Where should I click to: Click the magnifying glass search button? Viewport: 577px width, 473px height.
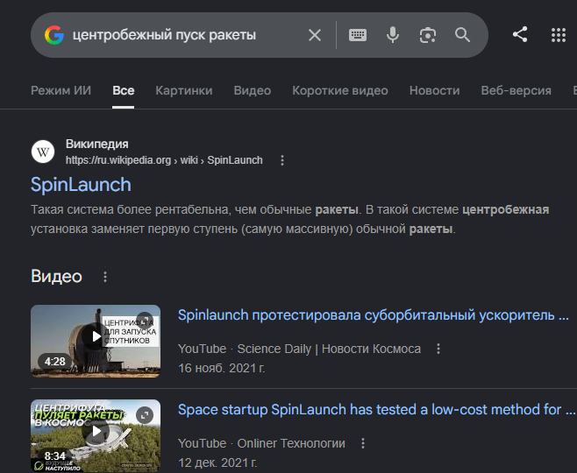click(462, 35)
